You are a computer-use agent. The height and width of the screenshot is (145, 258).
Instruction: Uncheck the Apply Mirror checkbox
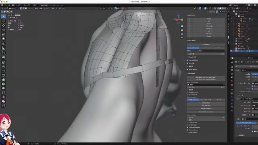pos(187,70)
